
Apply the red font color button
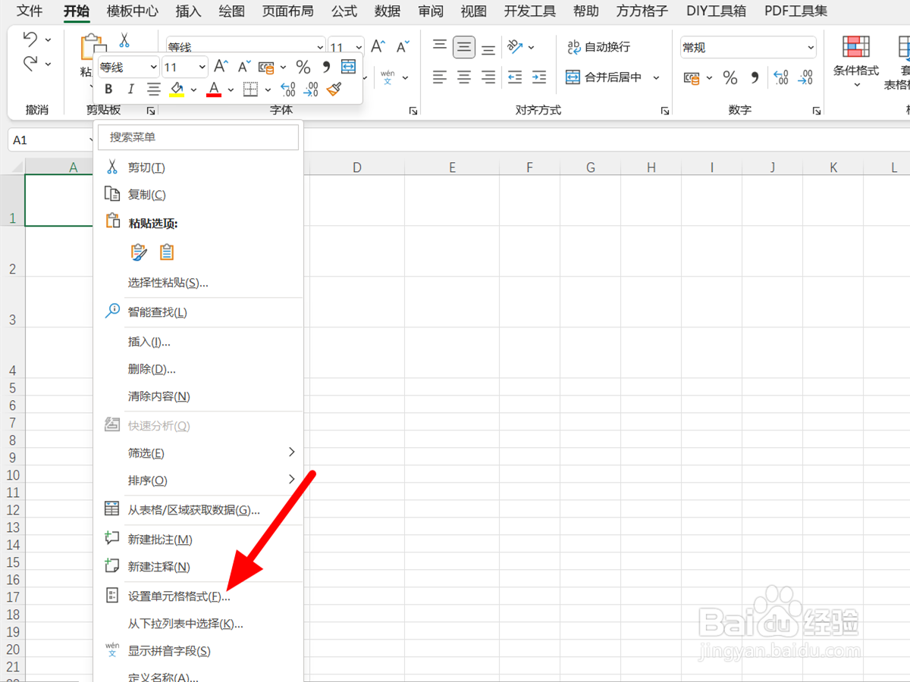click(214, 90)
